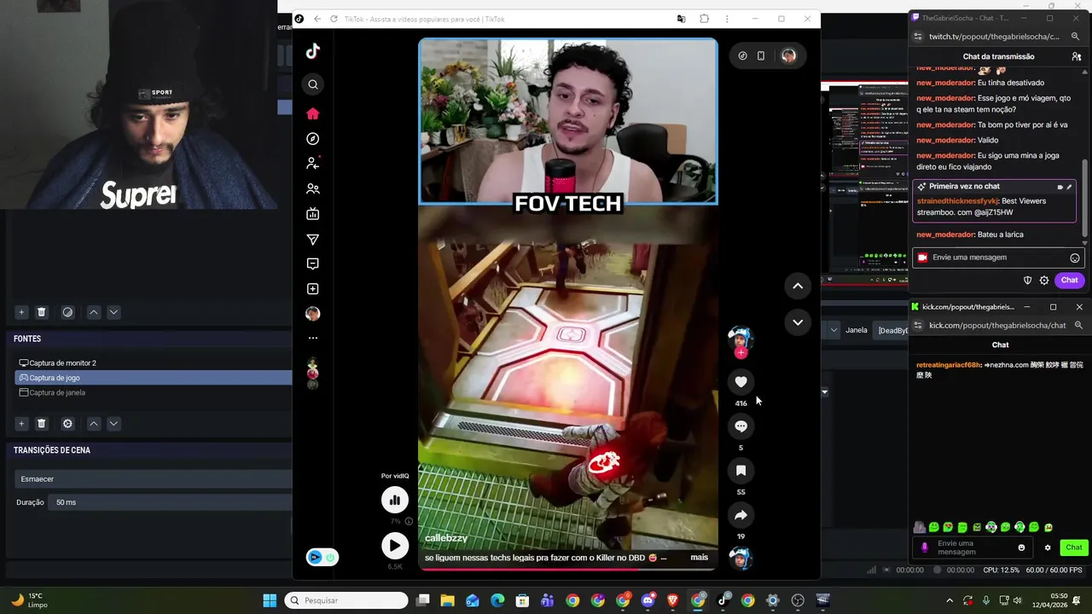Go to previous video with up arrow

click(798, 286)
